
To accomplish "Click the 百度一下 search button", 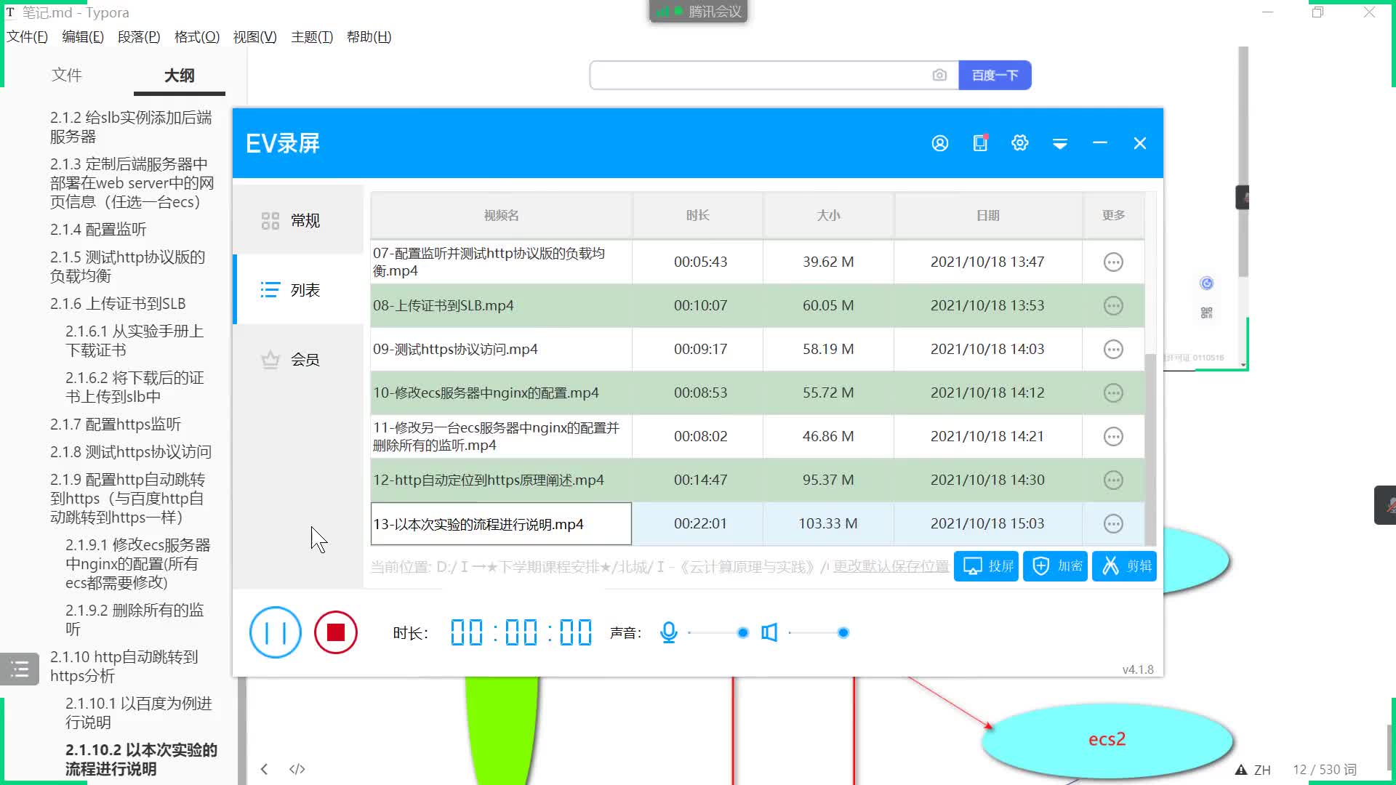I will (x=995, y=75).
